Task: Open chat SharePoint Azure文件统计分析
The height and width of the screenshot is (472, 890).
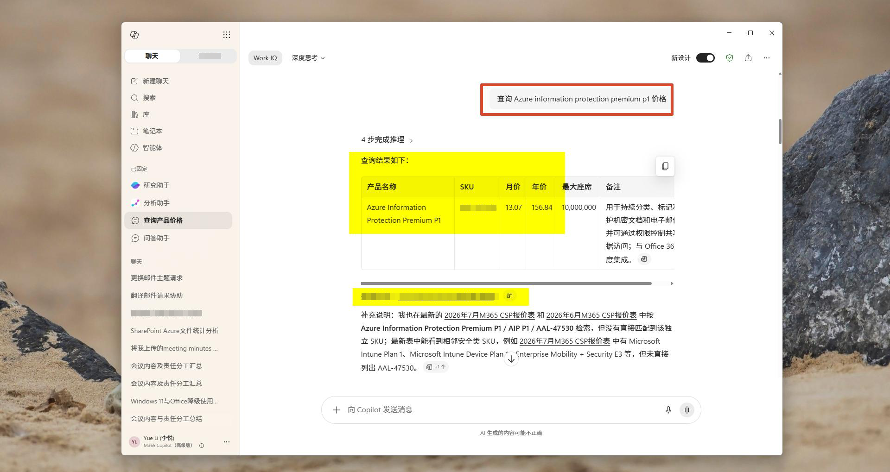Action: [x=174, y=331]
